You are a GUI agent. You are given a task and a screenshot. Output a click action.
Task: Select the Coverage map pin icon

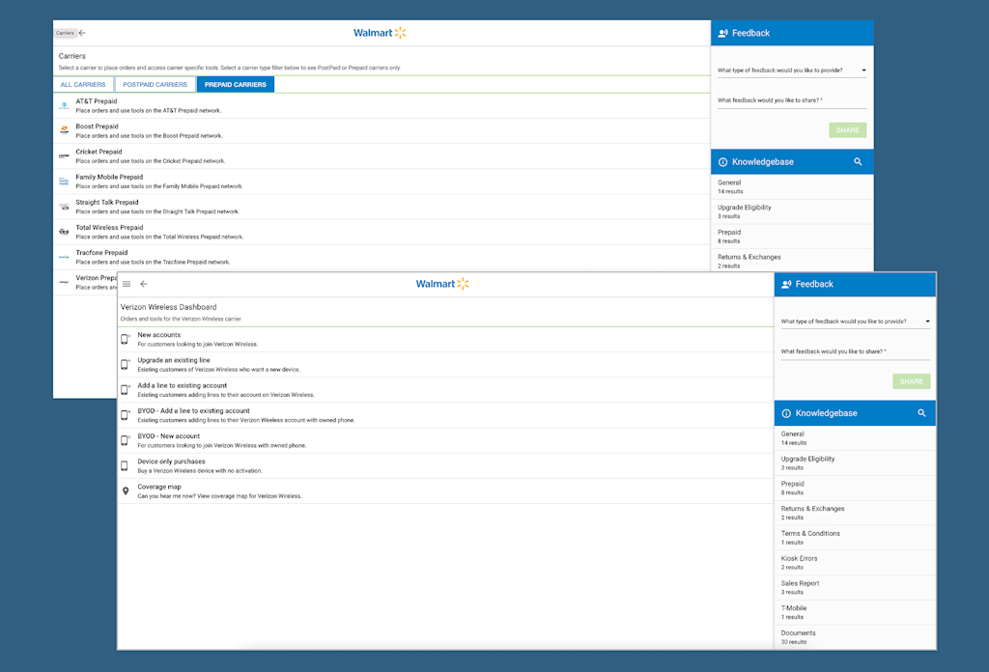124,490
